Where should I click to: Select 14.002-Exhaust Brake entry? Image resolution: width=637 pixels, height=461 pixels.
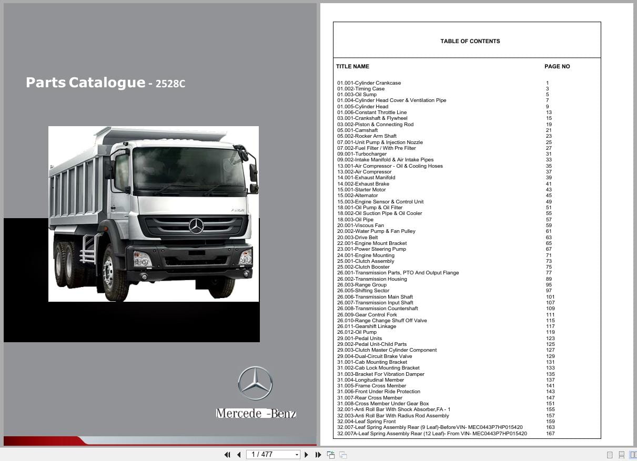click(x=363, y=184)
